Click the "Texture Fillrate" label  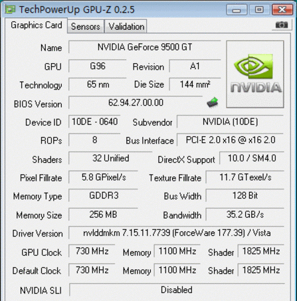click(x=175, y=178)
